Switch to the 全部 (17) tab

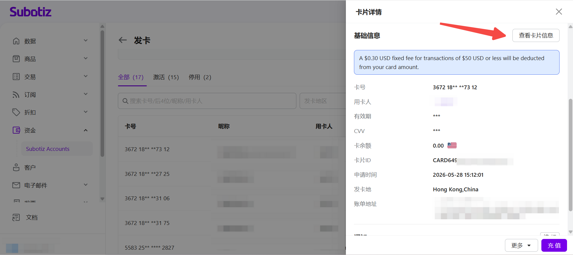131,77
